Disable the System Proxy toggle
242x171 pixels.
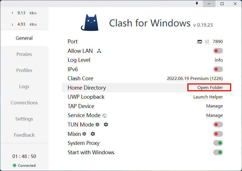[x=218, y=143]
